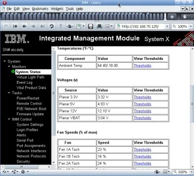Open Serial Port page

pos(25,140)
